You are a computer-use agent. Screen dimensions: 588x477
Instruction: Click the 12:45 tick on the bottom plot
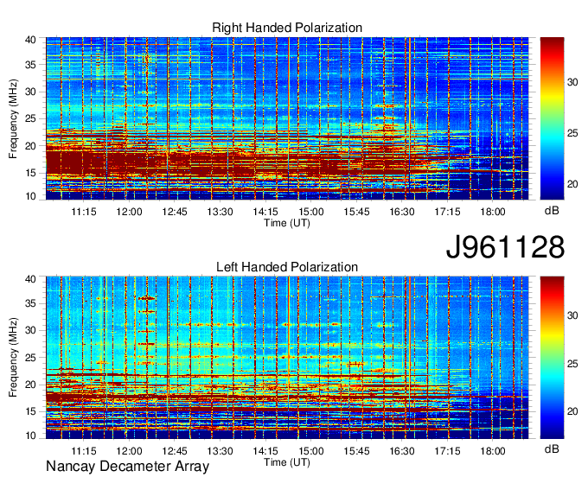tap(175, 451)
